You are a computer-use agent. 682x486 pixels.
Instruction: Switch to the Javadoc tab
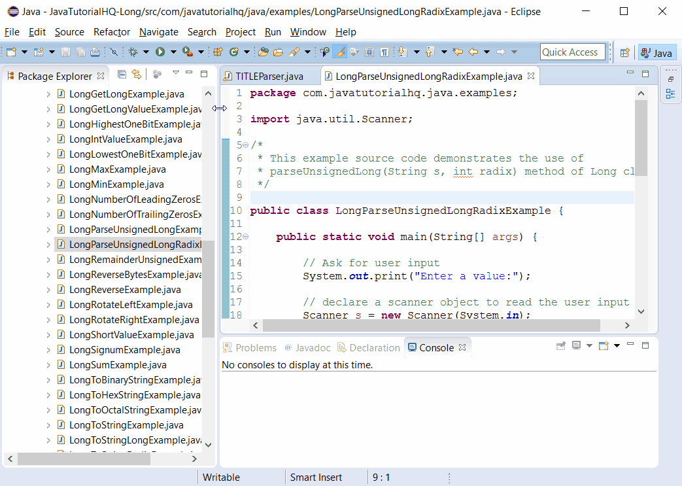click(x=307, y=347)
